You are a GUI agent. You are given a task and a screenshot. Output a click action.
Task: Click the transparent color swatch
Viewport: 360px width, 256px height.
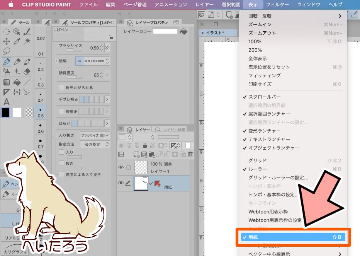[x=29, y=113]
